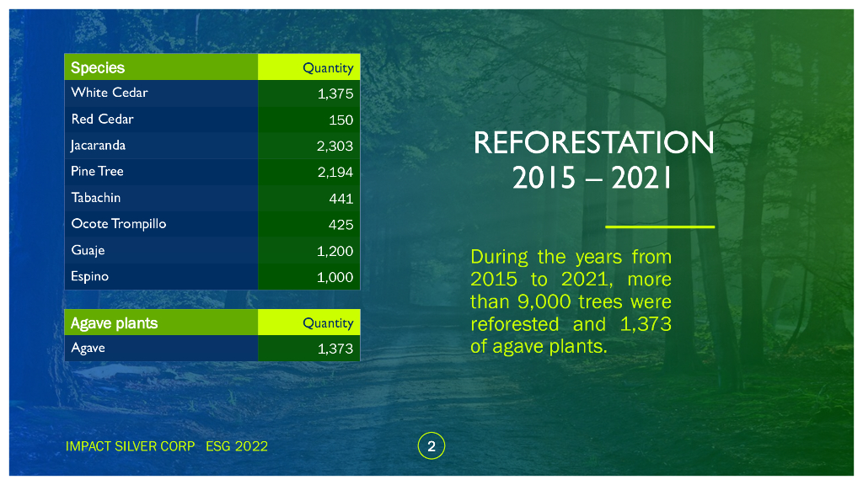Screen dimensions: 863x485
Task: Select the White Cedar row label
Action: click(161, 93)
